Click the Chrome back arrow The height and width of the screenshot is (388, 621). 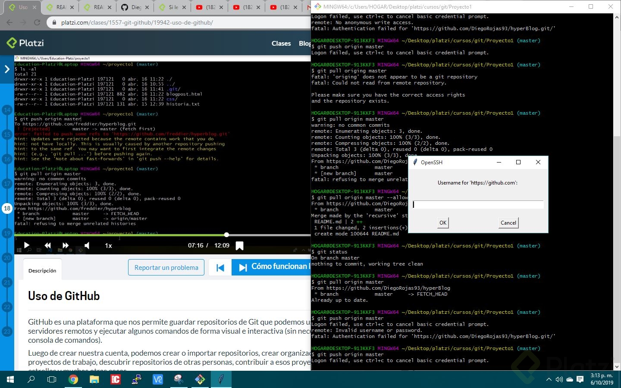(x=9, y=22)
